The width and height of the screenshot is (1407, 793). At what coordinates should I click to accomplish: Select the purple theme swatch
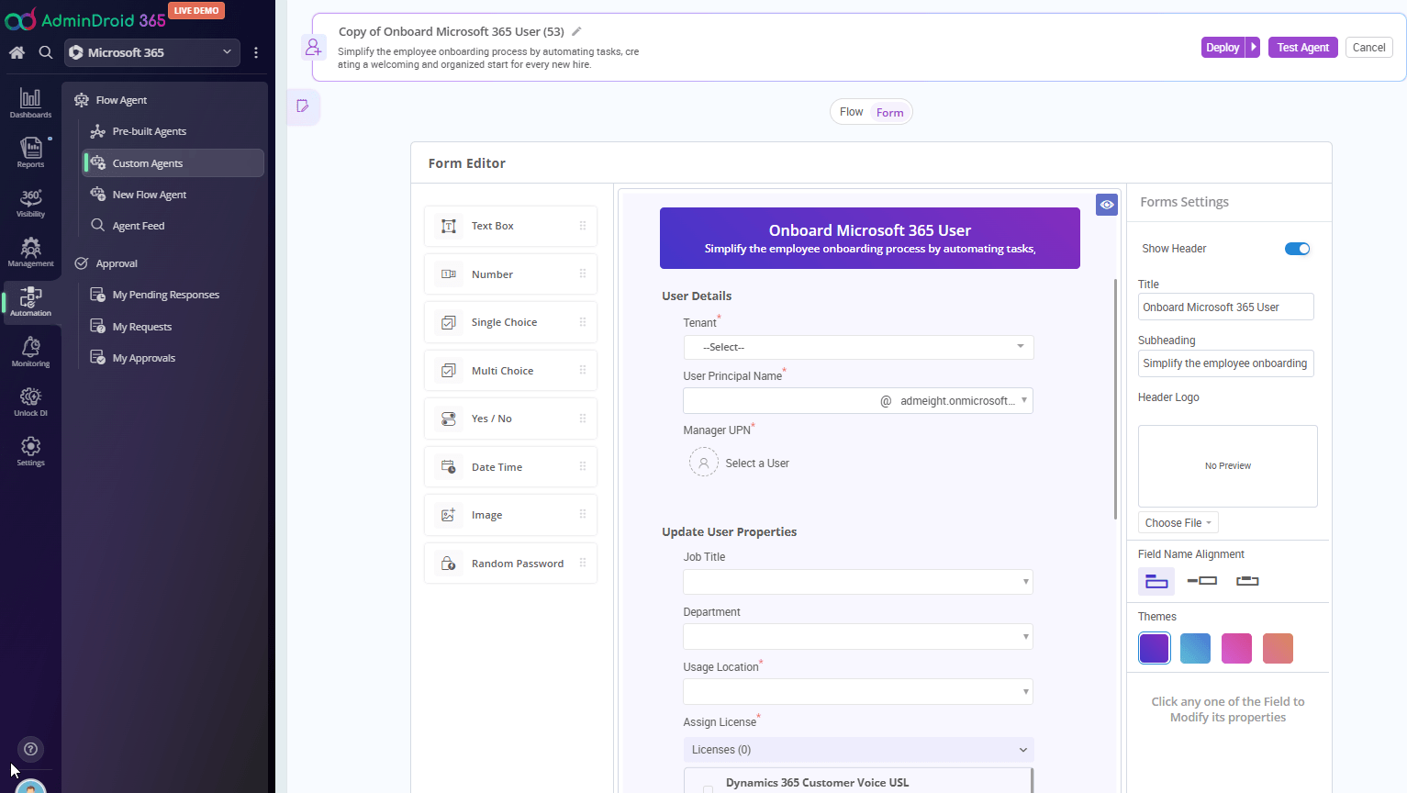point(1154,648)
